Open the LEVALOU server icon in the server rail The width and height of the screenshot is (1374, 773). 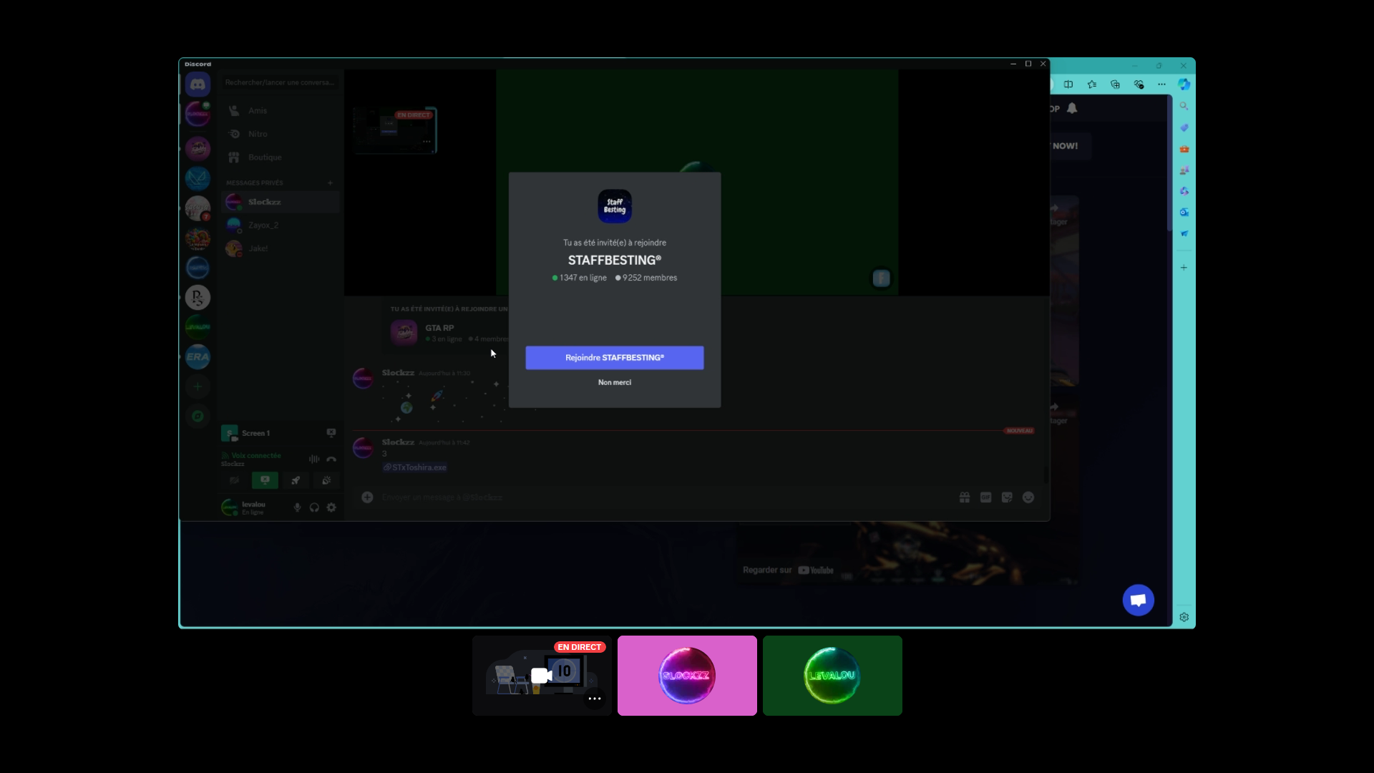(x=198, y=326)
